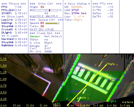The height and width of the screenshot is (107, 134).
Task: Click the Sensor label in Cross Det.
Action: [35, 36]
